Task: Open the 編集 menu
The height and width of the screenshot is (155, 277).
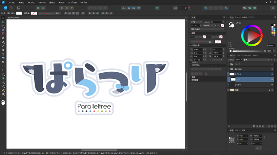Action: click(21, 3)
